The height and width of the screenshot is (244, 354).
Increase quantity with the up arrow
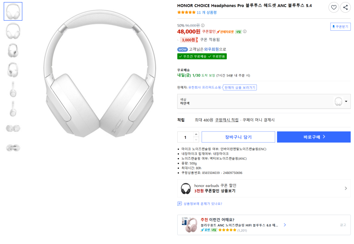(196, 134)
